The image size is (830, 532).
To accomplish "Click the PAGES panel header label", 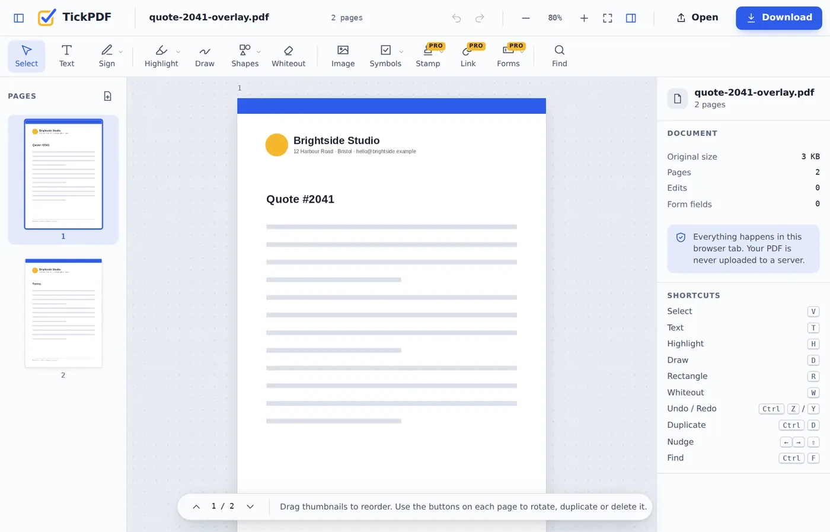I will [22, 96].
